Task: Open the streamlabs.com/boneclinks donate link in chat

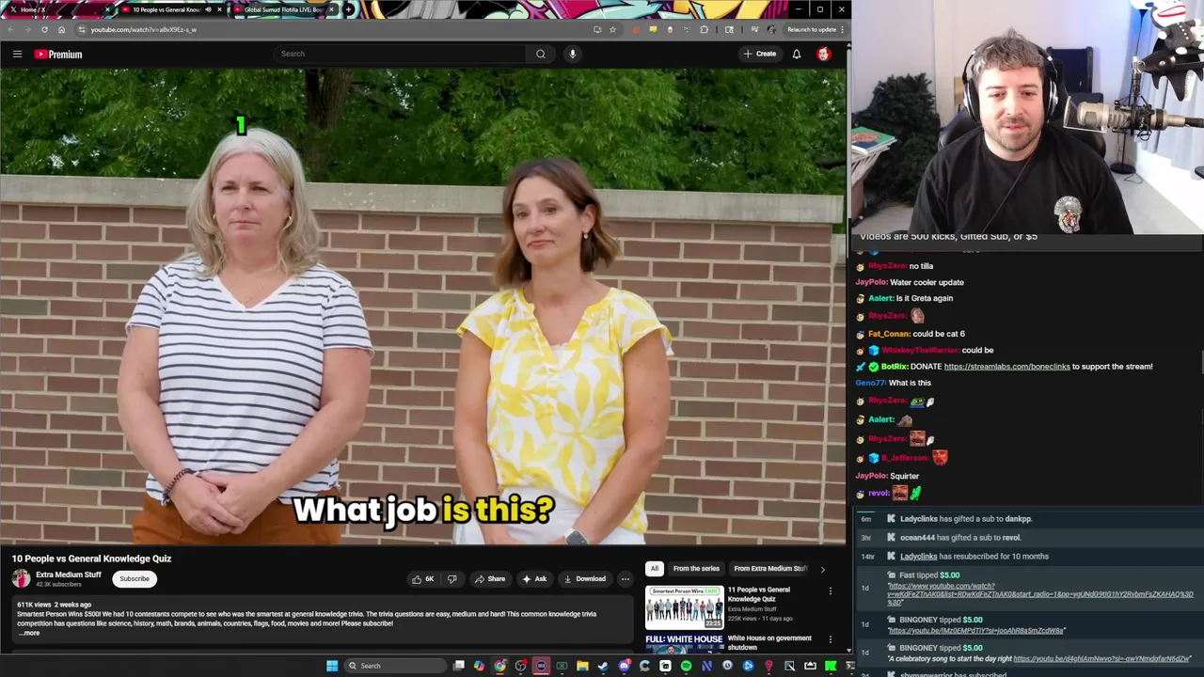Action: point(1006,367)
